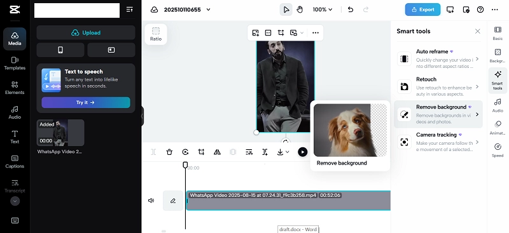Switch to the Animation tab

498,128
